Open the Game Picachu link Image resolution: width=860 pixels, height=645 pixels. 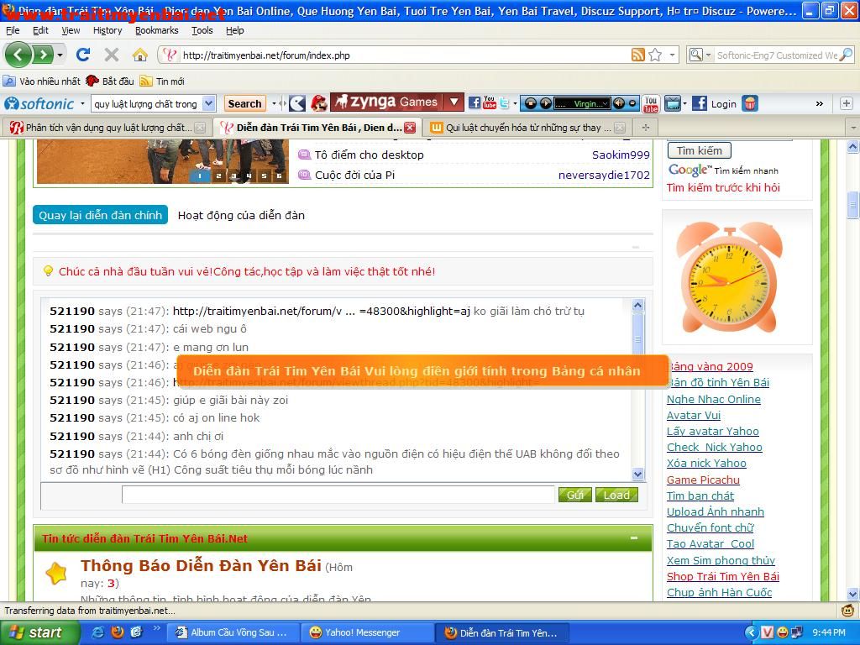pyautogui.click(x=703, y=480)
